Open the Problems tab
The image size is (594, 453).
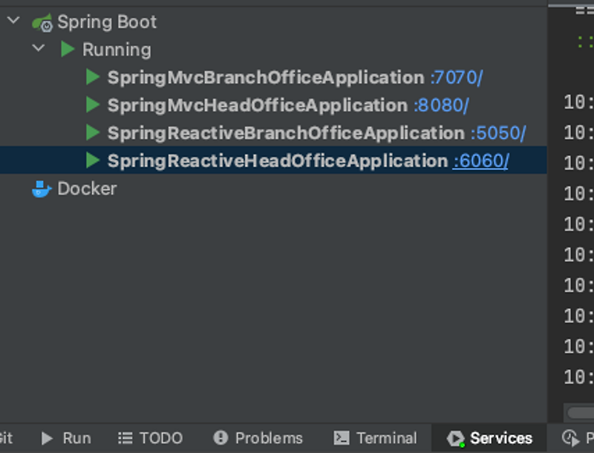(x=258, y=437)
